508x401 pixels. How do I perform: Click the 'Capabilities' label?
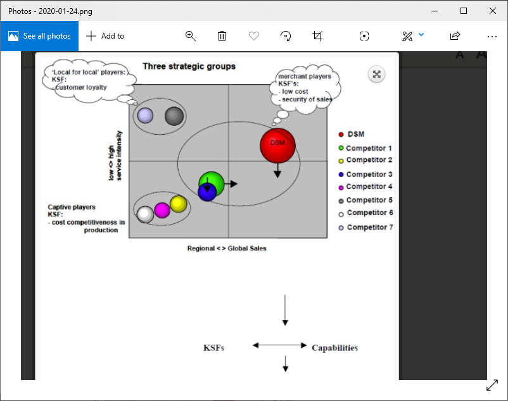coord(334,348)
